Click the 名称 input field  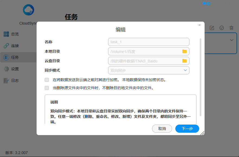(x=148, y=42)
